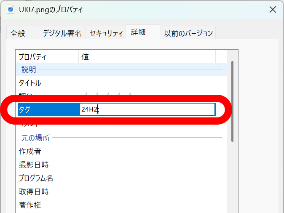Image resolution: width=284 pixels, height=213 pixels.
Task: Select the 説明 group header
Action: [121, 69]
